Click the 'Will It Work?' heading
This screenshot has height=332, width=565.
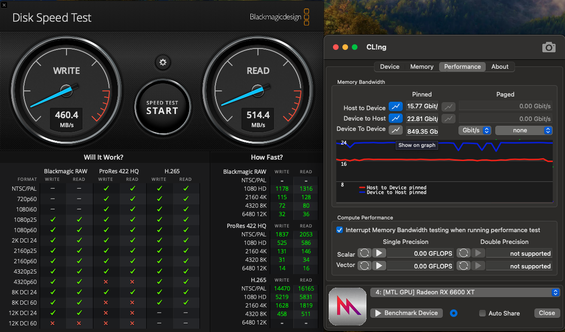pos(103,157)
